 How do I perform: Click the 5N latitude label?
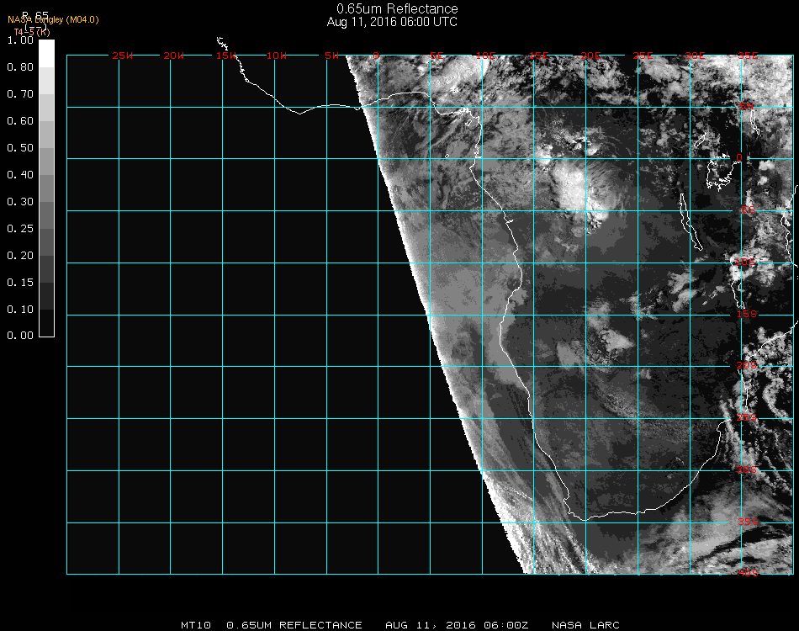(x=747, y=106)
